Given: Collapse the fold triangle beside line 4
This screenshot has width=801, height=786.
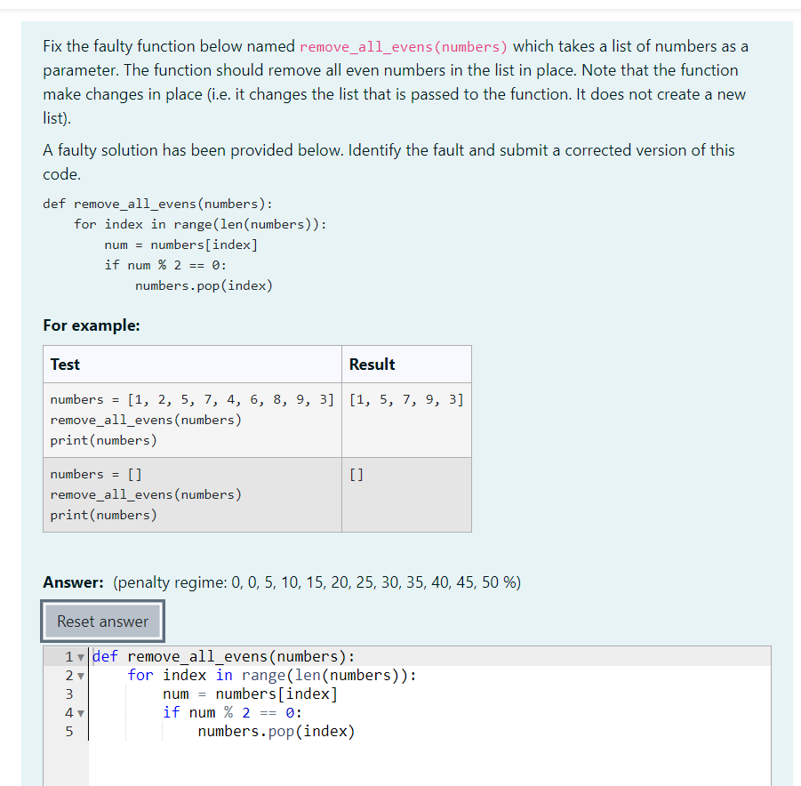Looking at the screenshot, I should (x=81, y=712).
